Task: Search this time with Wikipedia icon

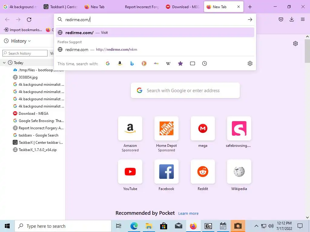Action: [x=168, y=63]
